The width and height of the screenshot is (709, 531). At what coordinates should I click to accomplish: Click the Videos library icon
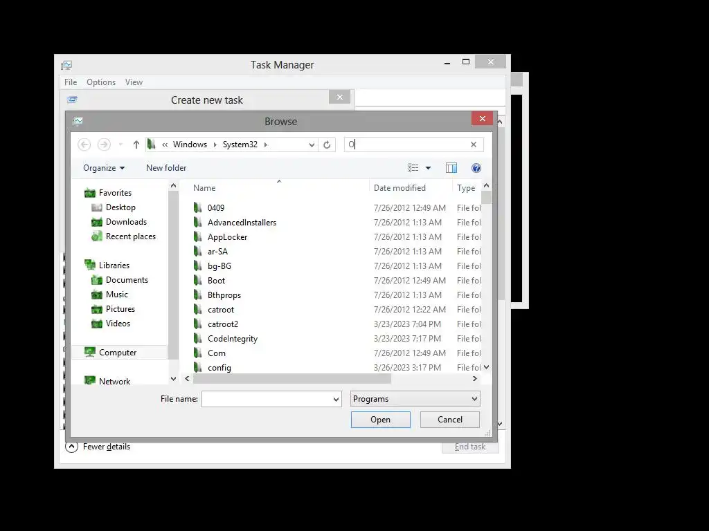[x=97, y=324]
